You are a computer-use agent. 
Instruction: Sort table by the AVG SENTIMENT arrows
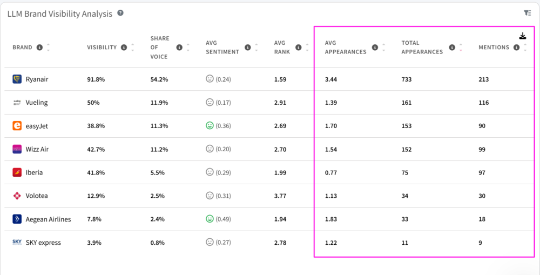[256, 47]
